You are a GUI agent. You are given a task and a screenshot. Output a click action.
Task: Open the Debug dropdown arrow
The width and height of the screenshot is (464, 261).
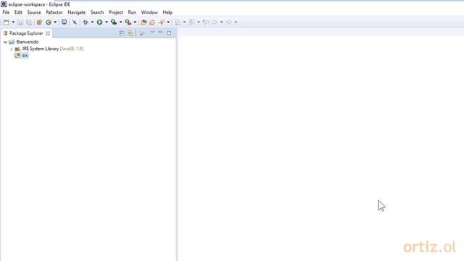(x=92, y=22)
